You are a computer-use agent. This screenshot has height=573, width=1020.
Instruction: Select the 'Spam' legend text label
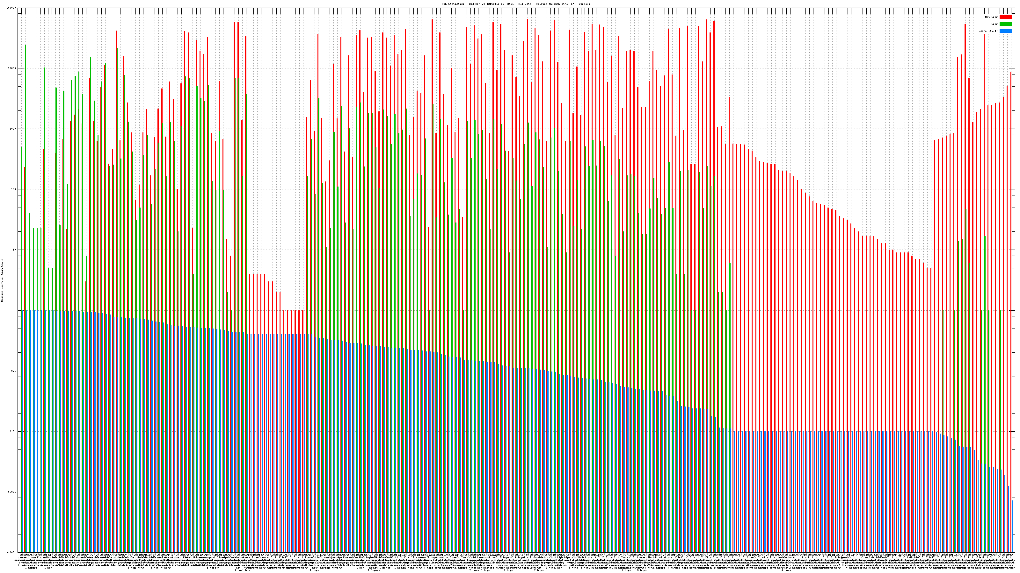994,24
